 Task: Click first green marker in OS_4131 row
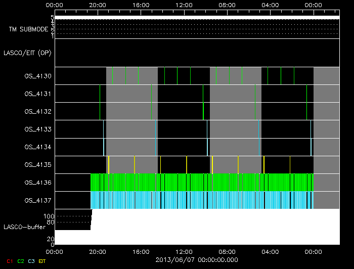pyautogui.click(x=100, y=94)
